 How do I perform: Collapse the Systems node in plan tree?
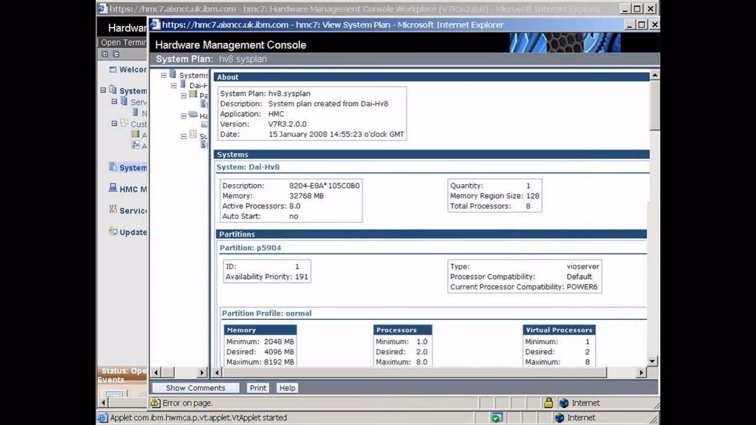click(x=162, y=75)
